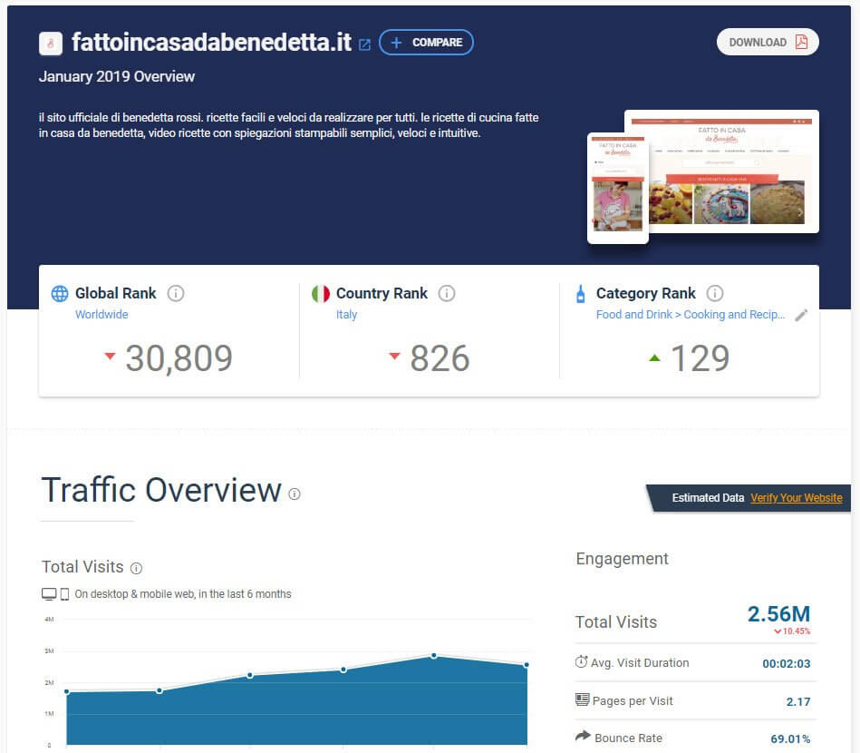Click the Engagement heading
The height and width of the screenshot is (753, 860).
click(x=622, y=559)
